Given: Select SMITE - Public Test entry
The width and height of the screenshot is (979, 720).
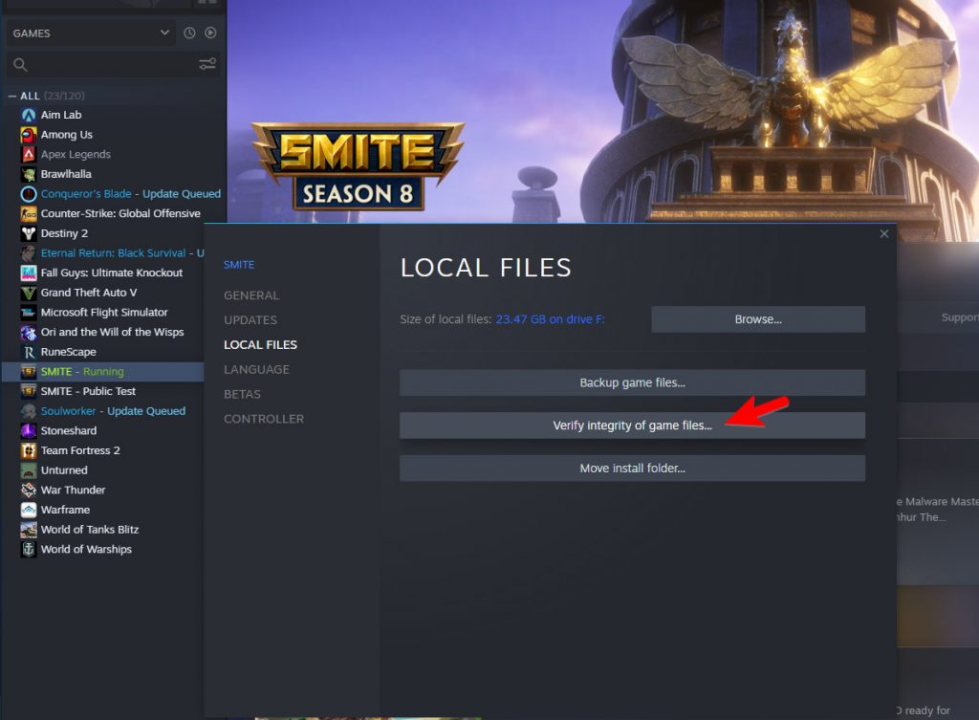Looking at the screenshot, I should click(x=88, y=391).
